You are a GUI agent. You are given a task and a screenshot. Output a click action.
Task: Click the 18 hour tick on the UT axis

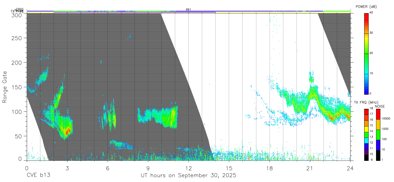tap(269, 168)
